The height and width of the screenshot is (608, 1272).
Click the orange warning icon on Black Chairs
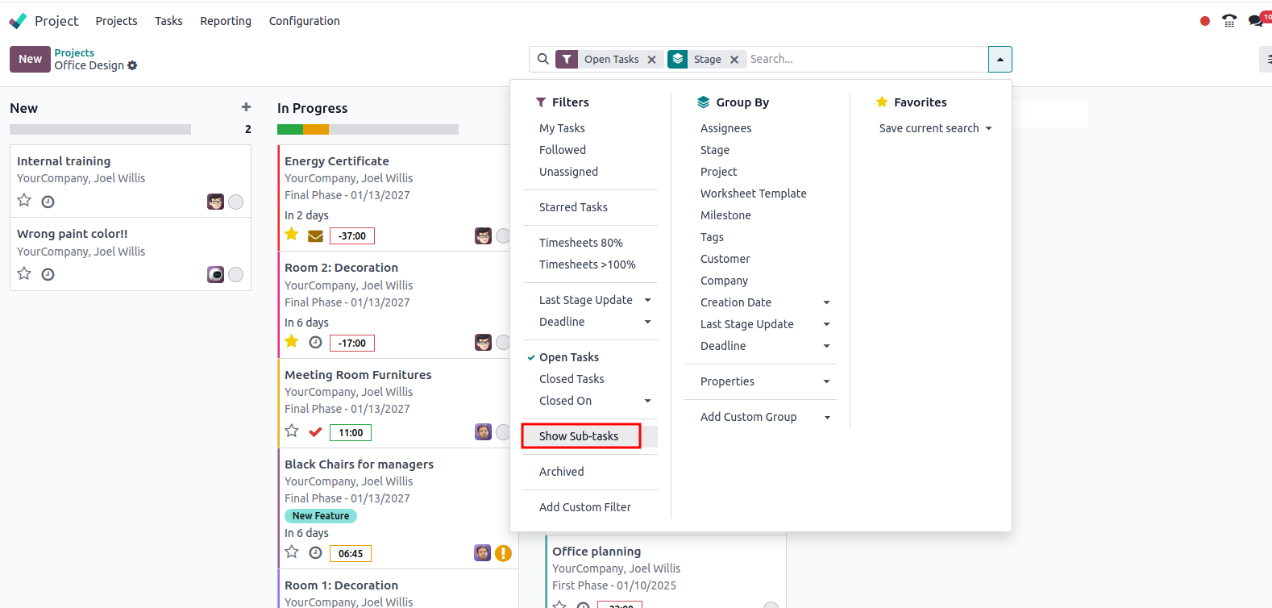(x=503, y=553)
